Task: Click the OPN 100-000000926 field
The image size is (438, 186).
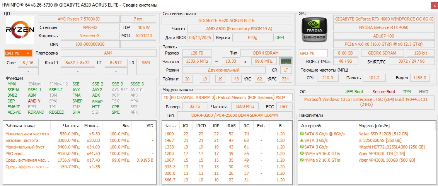Action: click(x=90, y=44)
